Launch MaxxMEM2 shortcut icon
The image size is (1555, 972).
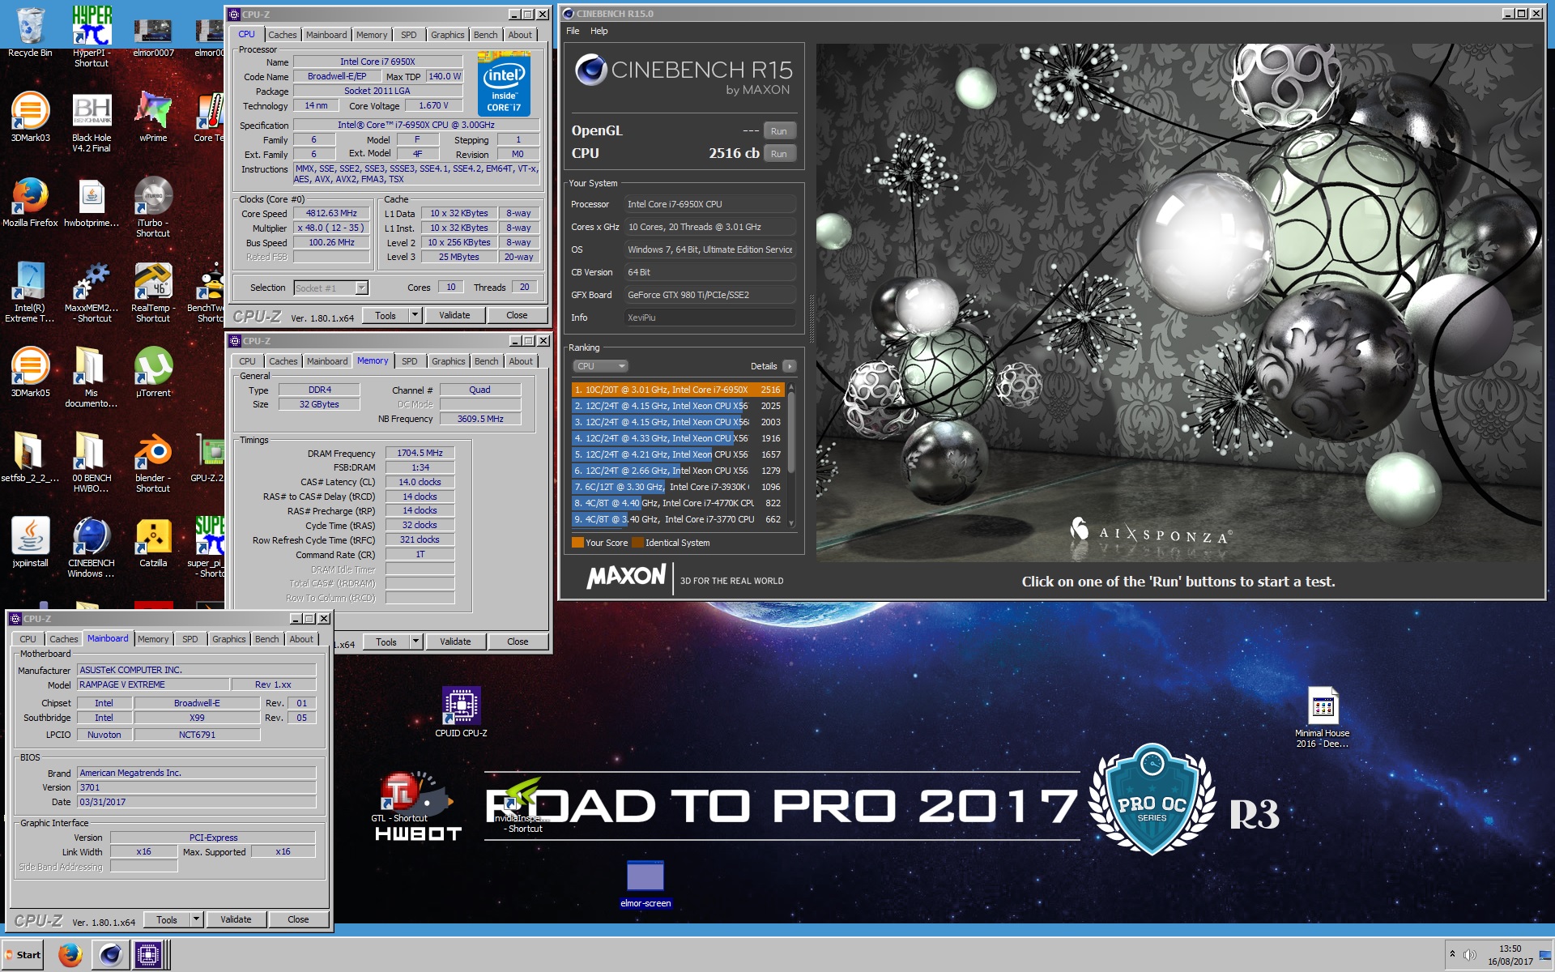click(92, 291)
